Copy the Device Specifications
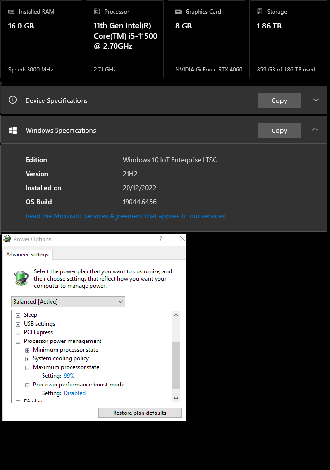The height and width of the screenshot is (470, 330). point(279,100)
